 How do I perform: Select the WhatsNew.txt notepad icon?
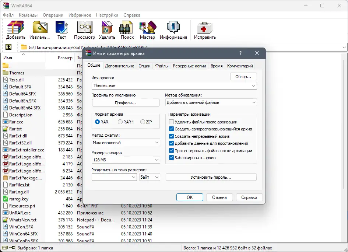[5, 220]
